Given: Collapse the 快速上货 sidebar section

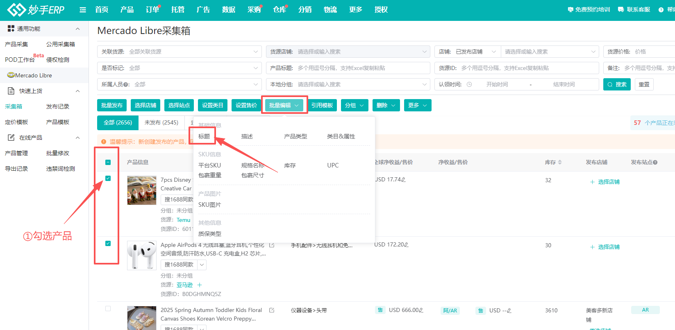Looking at the screenshot, I should [78, 91].
